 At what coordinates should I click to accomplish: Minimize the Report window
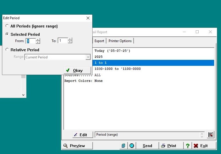pos(184,32)
